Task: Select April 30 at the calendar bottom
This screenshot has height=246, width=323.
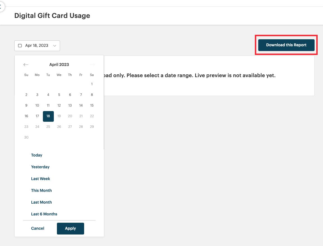Action: [26, 137]
